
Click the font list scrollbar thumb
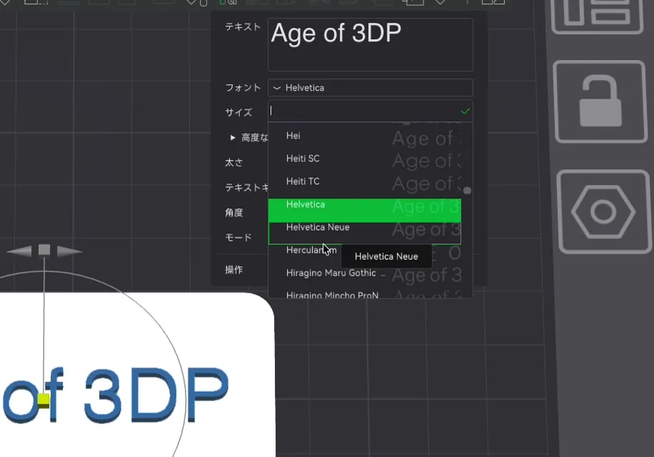(x=467, y=191)
